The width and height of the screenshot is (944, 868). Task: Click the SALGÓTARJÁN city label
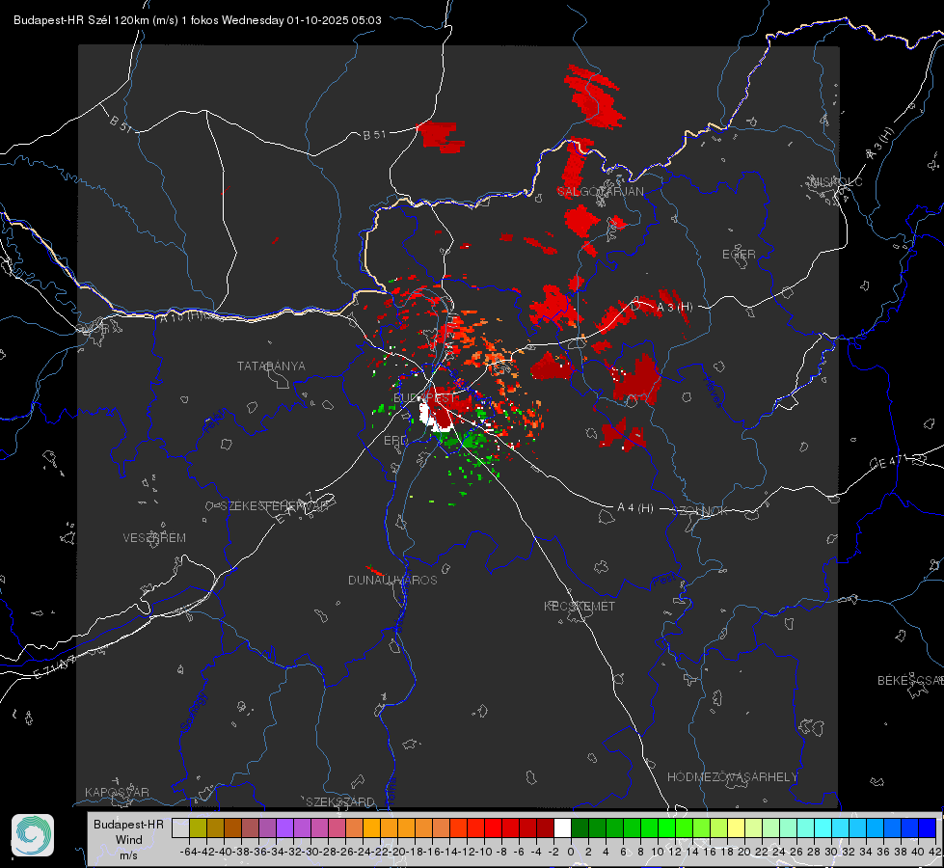[600, 192]
